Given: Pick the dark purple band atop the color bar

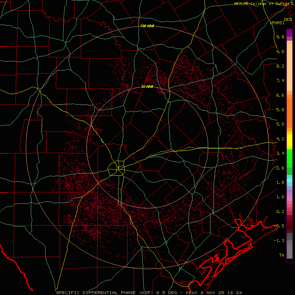Looking at the screenshot, I should pyautogui.click(x=289, y=33).
